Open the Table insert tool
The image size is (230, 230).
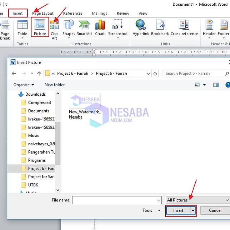22,30
